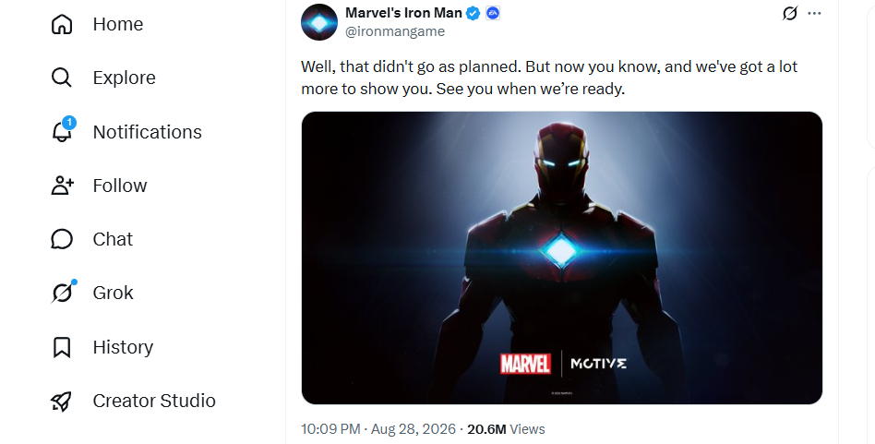The width and height of the screenshot is (875, 444).
Task: Click the Grok icon on the post header
Action: pos(789,13)
